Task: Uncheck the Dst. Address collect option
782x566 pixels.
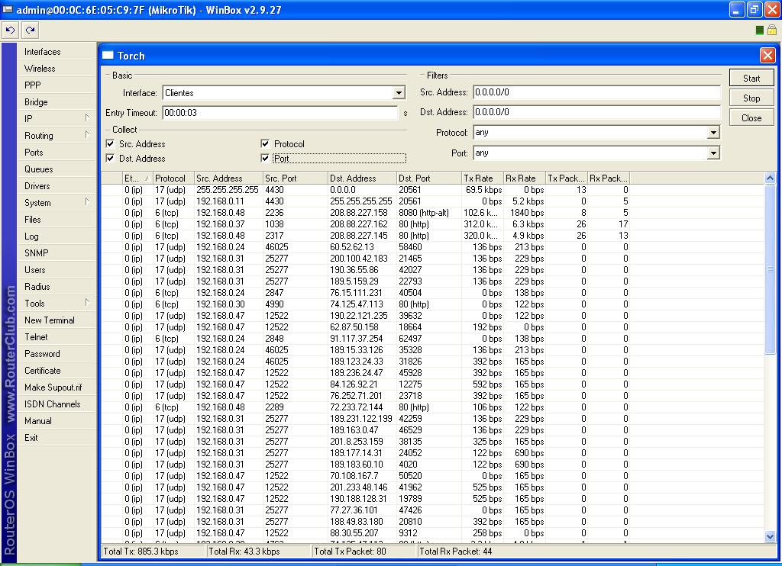Action: 111,159
